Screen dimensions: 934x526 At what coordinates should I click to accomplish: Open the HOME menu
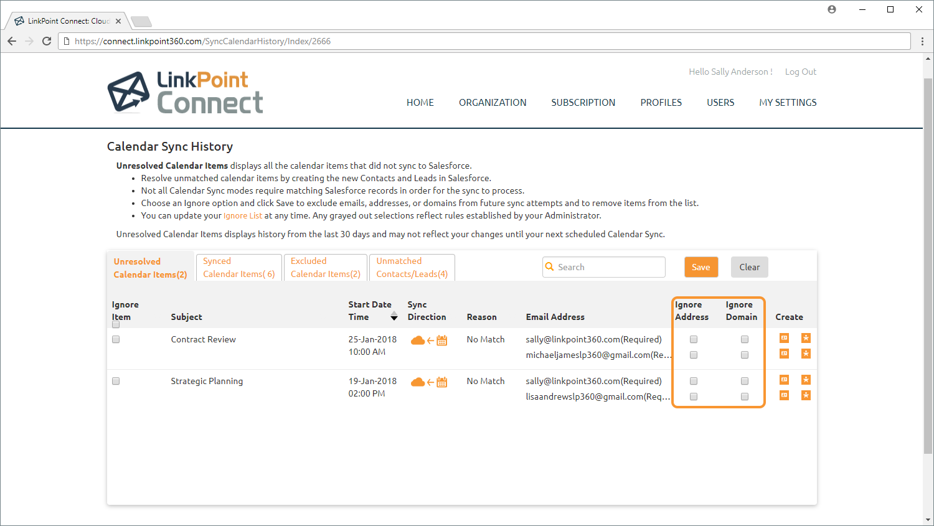point(420,103)
